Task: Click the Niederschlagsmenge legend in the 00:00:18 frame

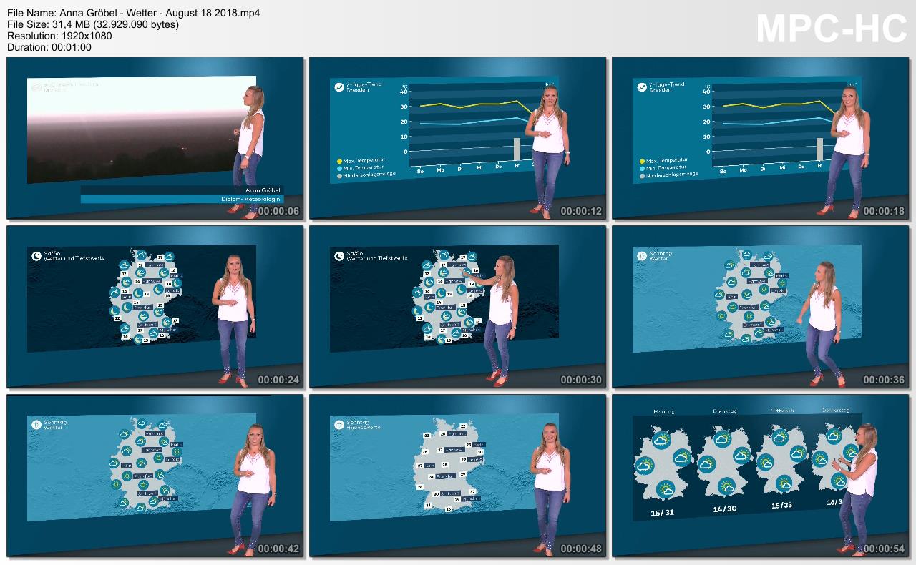Action: tap(668, 175)
